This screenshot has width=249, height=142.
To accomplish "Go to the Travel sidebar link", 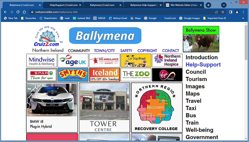I will (x=193, y=101).
